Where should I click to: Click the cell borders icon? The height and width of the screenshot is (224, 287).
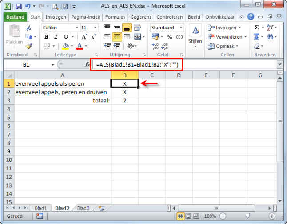[47, 46]
